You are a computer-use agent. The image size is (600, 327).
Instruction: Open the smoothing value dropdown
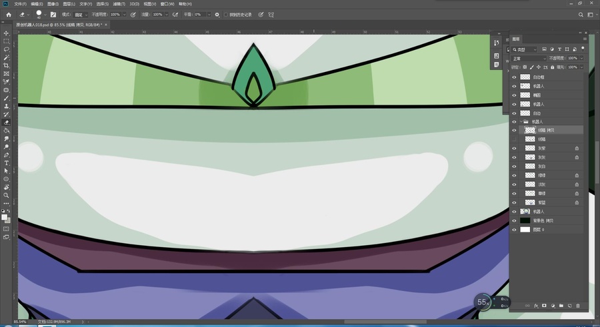point(209,15)
